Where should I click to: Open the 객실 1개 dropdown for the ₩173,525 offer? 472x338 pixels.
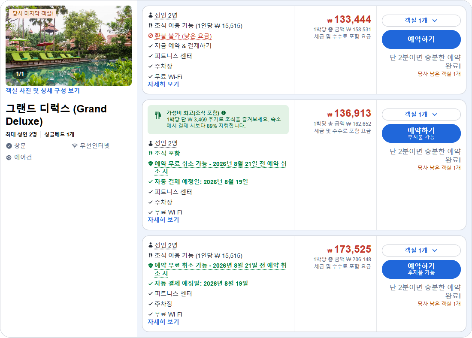pyautogui.click(x=421, y=250)
